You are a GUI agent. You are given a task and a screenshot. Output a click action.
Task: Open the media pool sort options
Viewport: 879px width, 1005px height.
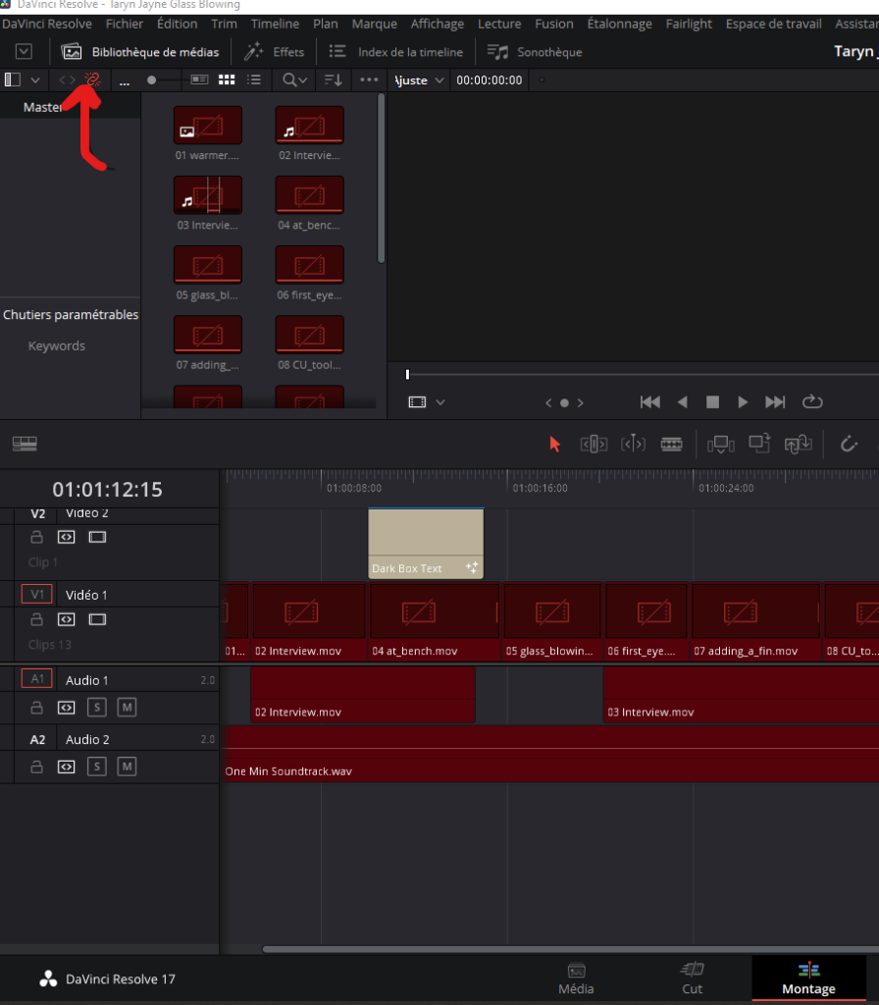(x=334, y=79)
